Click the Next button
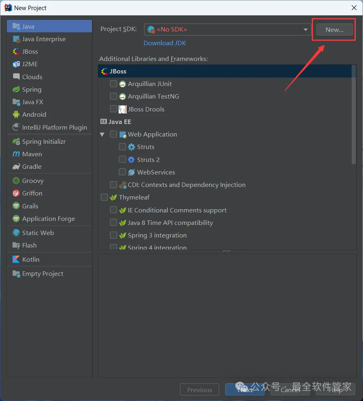Viewport: 363px width, 401px height. [245, 390]
